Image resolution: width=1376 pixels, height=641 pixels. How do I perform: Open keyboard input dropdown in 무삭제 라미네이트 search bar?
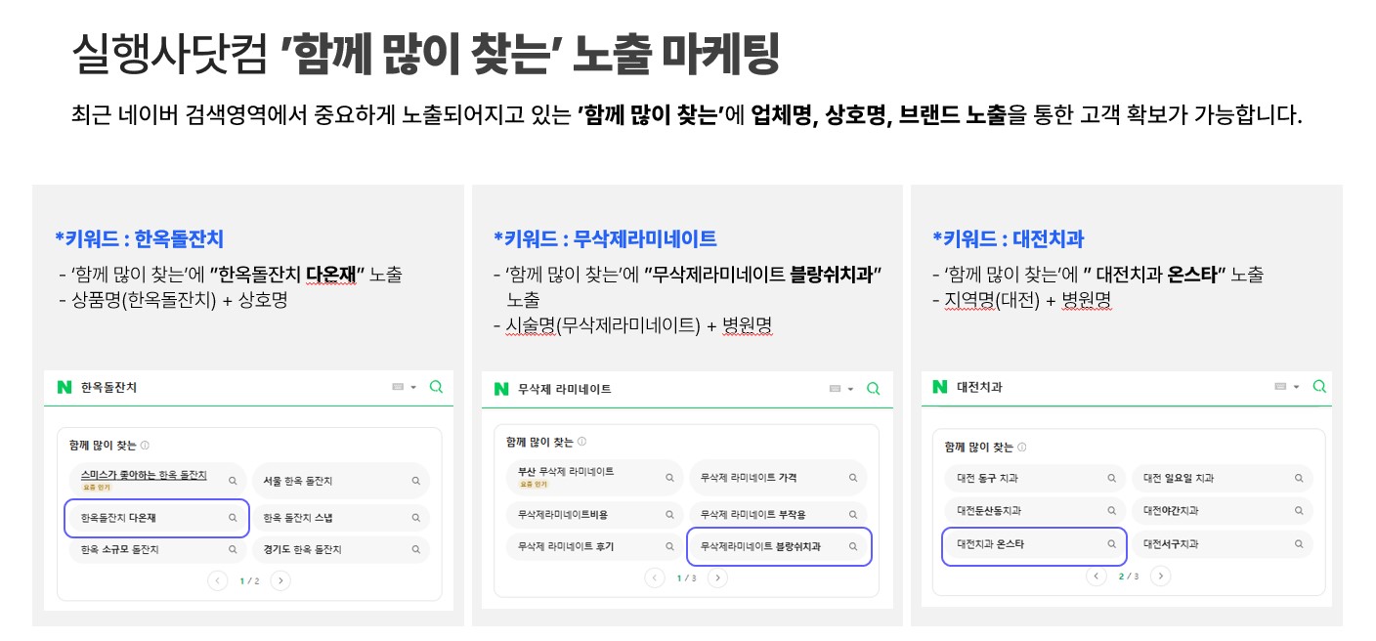click(841, 389)
